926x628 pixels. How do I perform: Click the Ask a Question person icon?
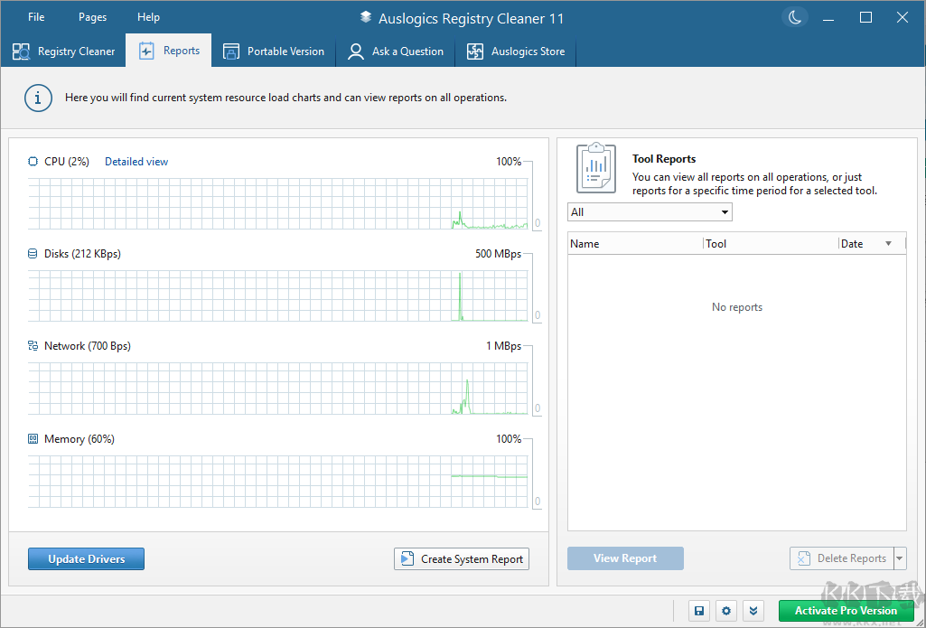tap(356, 52)
